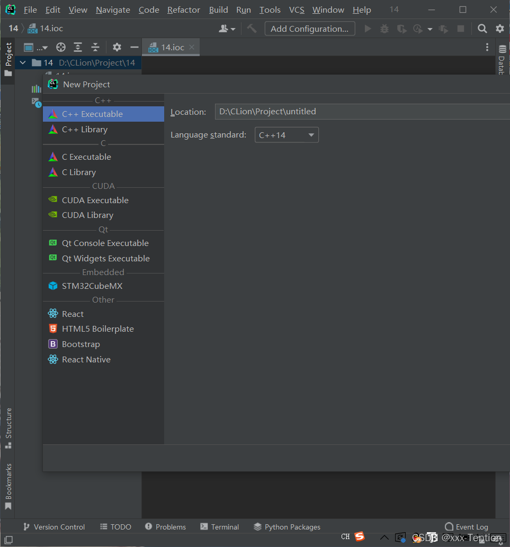Image resolution: width=510 pixels, height=547 pixels.
Task: Open the Refactor menu
Action: [x=183, y=10]
